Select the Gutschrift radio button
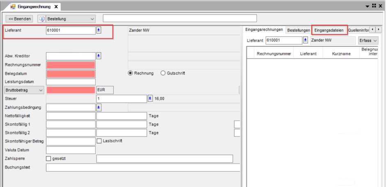 (163, 73)
